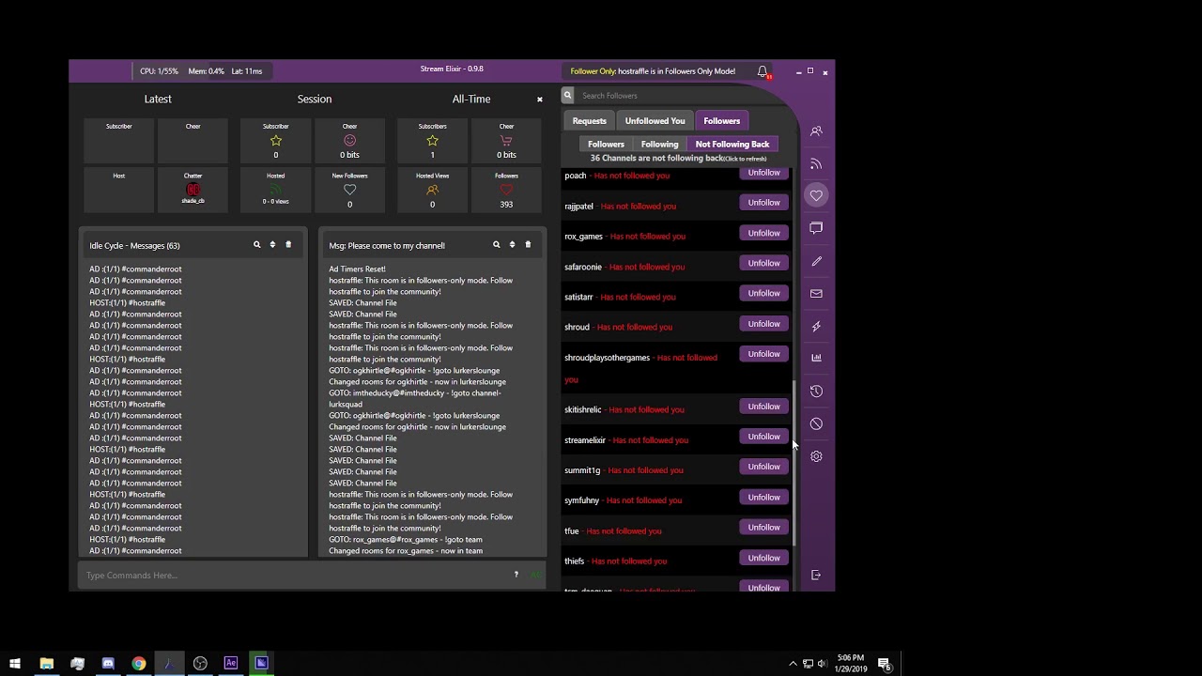1202x676 pixels.
Task: Open the blocked/ban circle sidebar icon
Action: coord(816,423)
